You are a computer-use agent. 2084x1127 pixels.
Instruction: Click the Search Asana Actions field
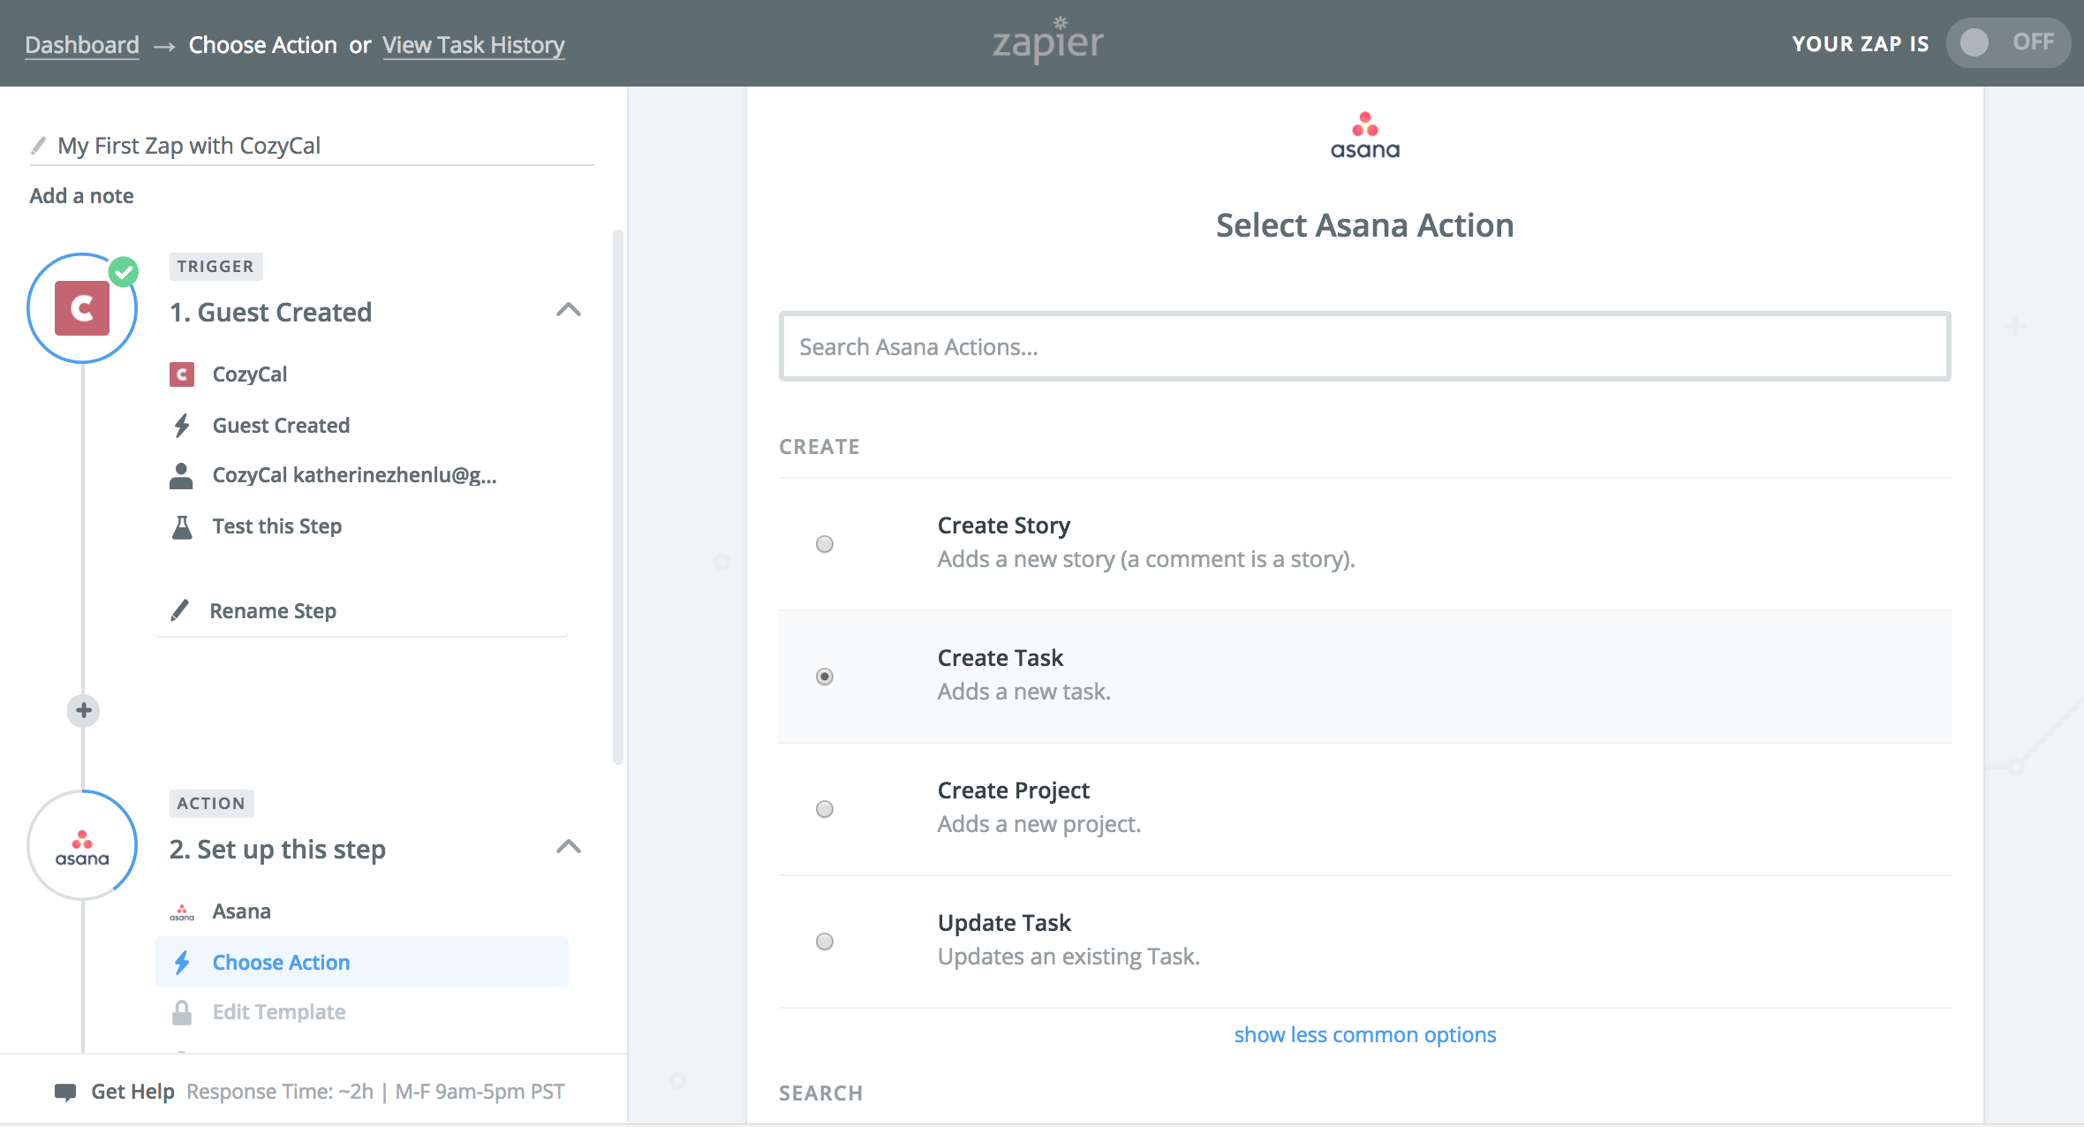point(1364,347)
